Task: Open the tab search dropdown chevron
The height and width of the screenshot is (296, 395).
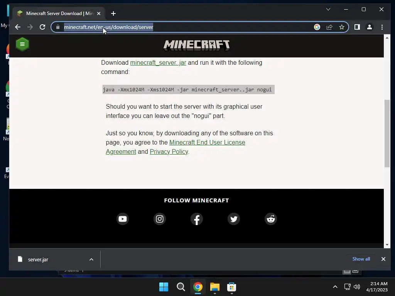Action: click(x=328, y=9)
